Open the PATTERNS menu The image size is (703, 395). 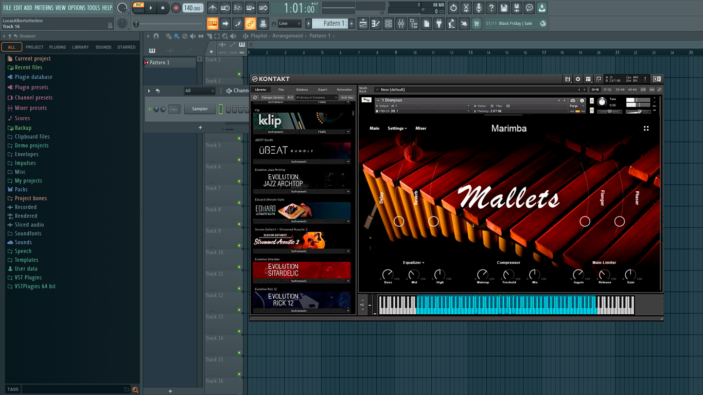pos(44,8)
